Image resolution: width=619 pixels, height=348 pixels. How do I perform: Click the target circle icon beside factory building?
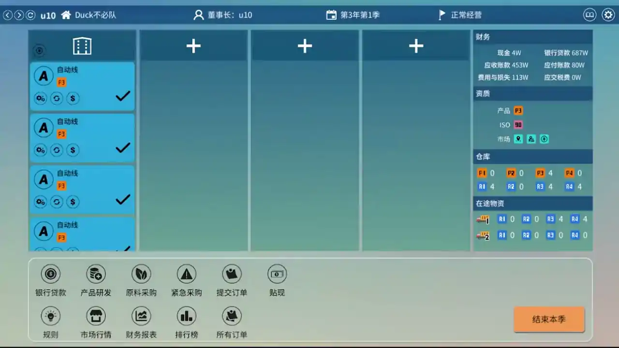click(39, 50)
